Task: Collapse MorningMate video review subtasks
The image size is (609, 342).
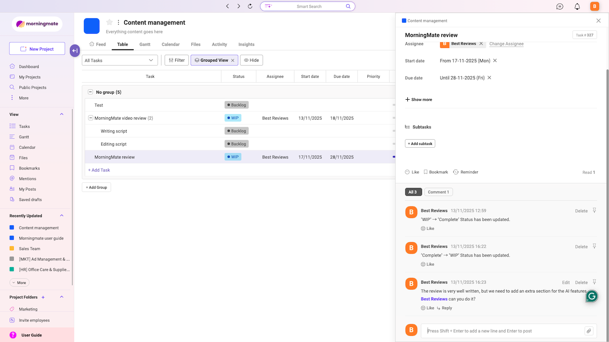Action: (x=90, y=118)
